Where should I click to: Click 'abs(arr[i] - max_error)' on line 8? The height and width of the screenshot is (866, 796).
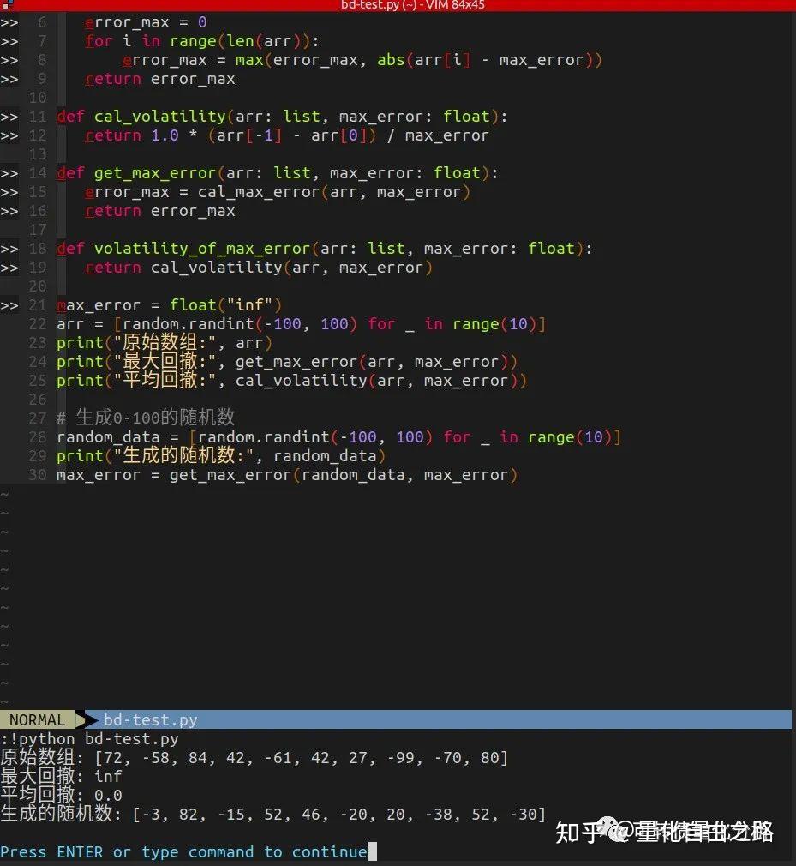489,60
